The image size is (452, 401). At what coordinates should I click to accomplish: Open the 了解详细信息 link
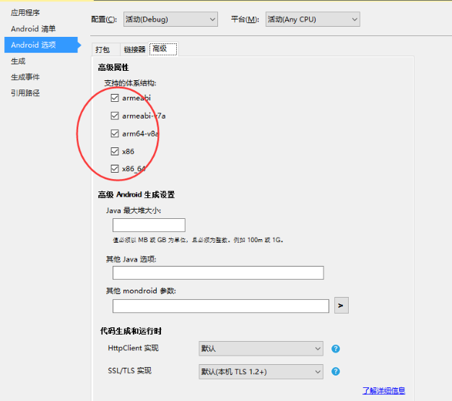point(383,391)
